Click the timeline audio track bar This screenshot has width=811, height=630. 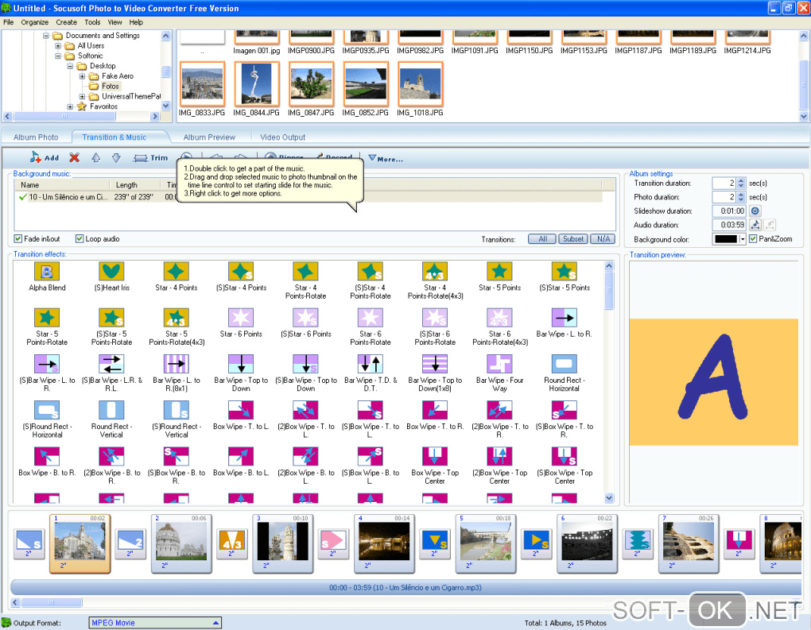405,588
